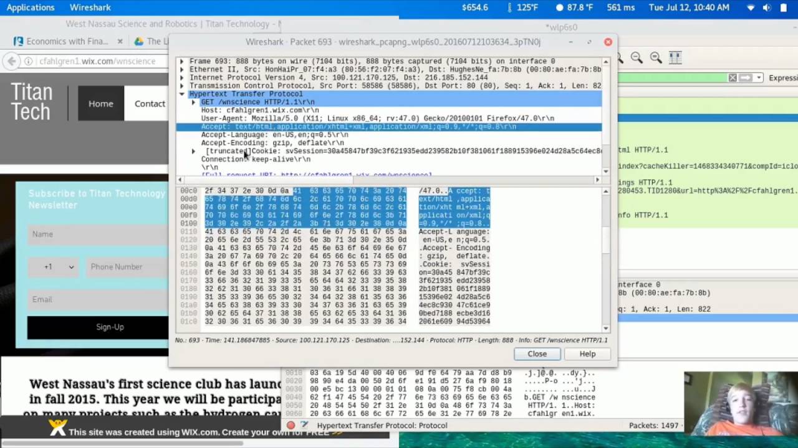Apply the display filter with the arrow icon
Screen dimensions: 798x448
point(746,78)
